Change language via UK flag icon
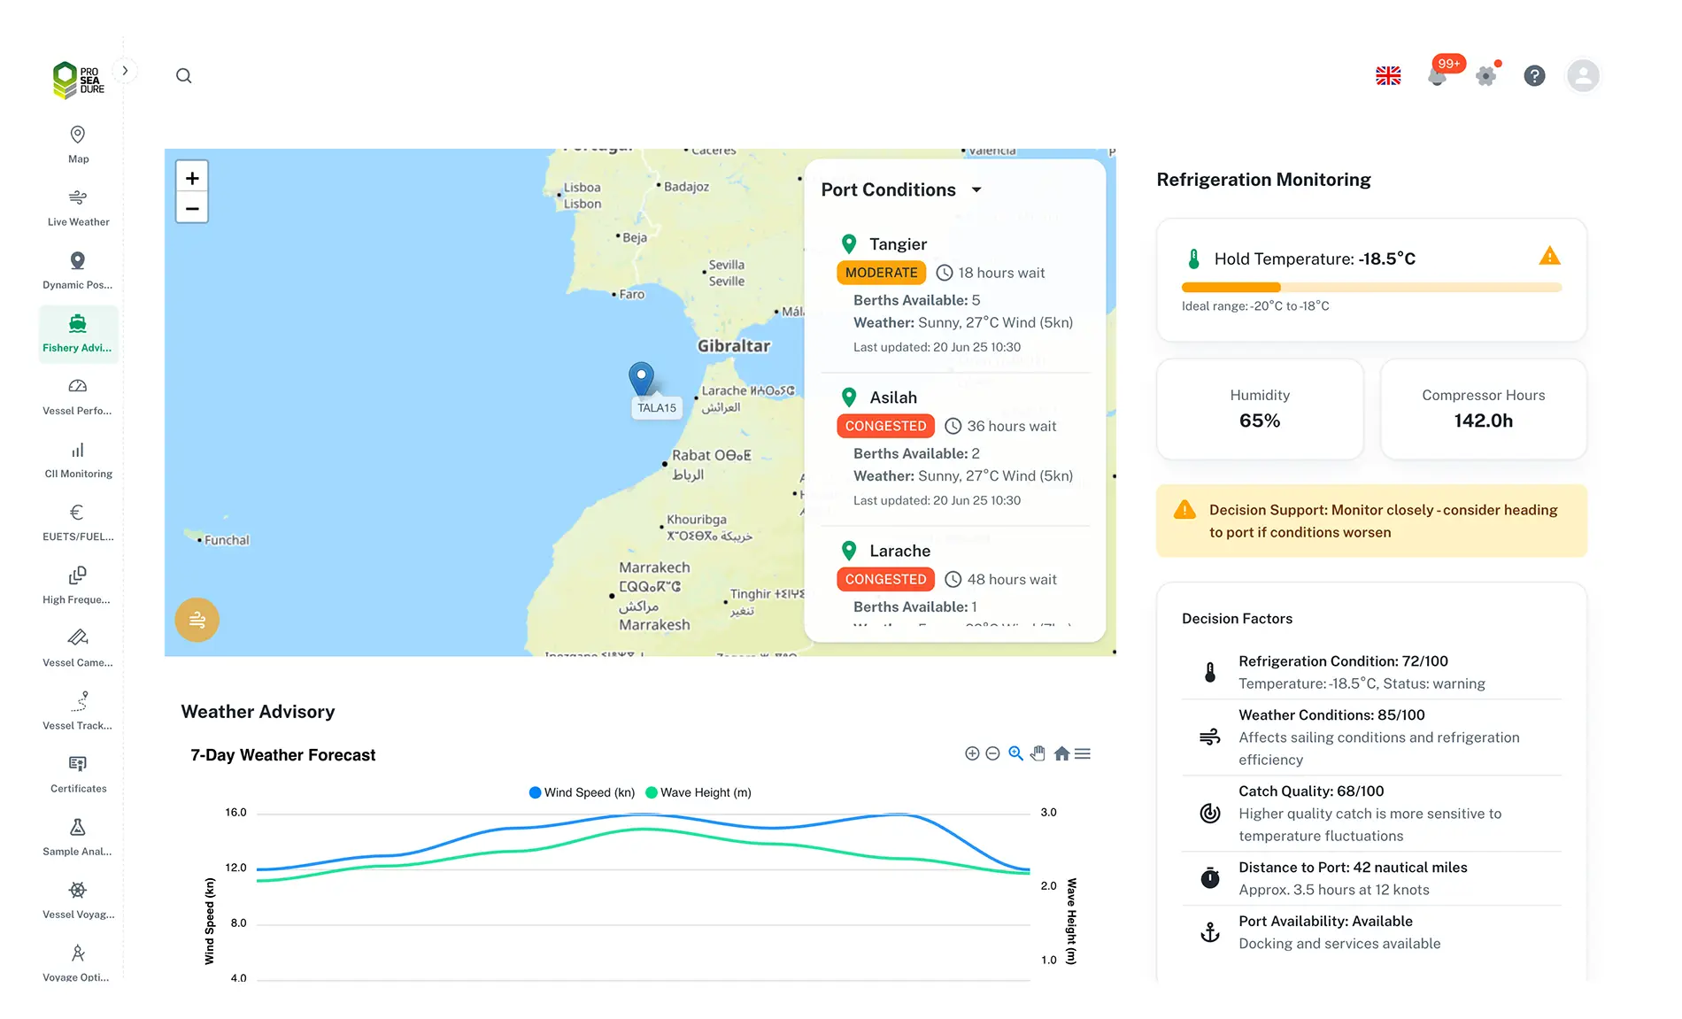This screenshot has width=1682, height=1019. pyautogui.click(x=1388, y=76)
